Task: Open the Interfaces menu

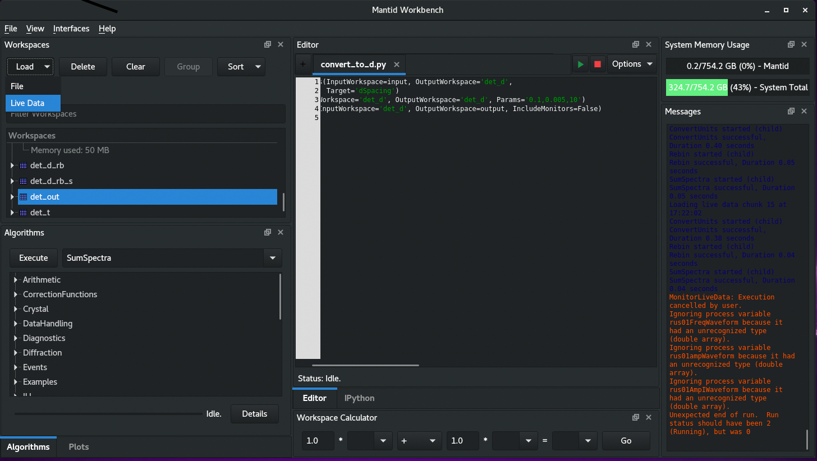Action: [x=71, y=29]
